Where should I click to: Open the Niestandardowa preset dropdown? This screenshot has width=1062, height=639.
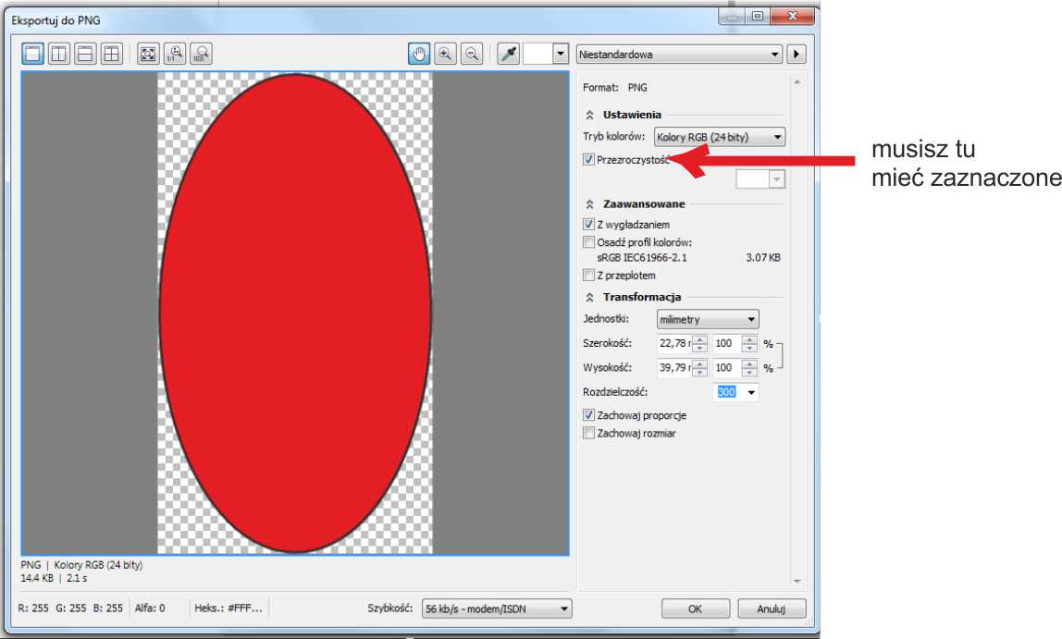click(679, 55)
